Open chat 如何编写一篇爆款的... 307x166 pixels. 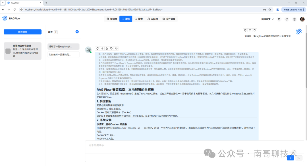(x=63, y=54)
